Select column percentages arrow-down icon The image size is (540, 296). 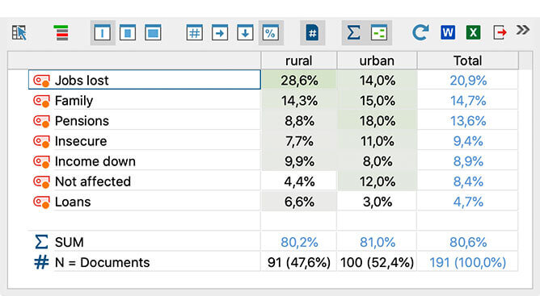click(245, 33)
